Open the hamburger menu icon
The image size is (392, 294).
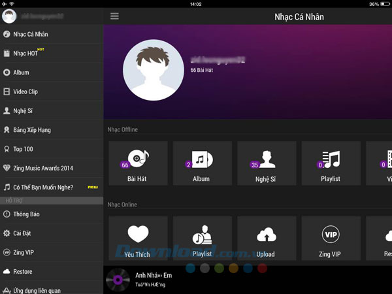tap(114, 16)
